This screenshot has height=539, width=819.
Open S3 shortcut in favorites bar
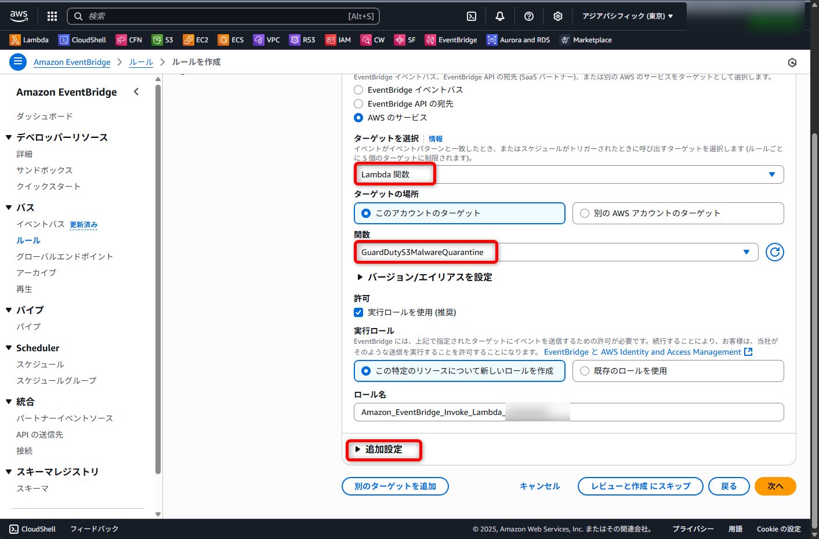point(162,40)
